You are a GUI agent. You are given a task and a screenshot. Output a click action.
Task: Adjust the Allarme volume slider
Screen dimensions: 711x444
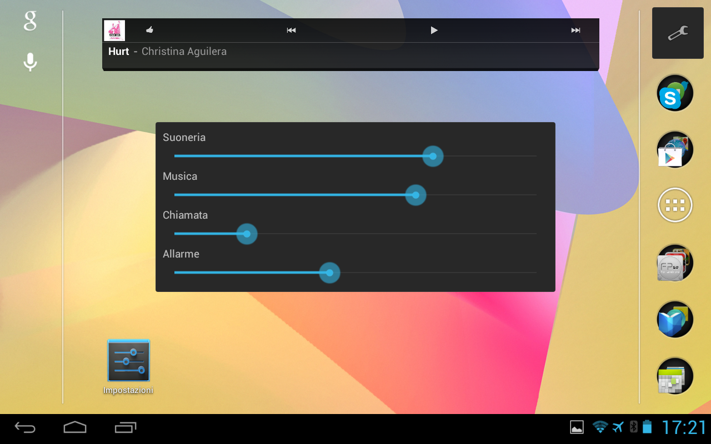[355, 273]
